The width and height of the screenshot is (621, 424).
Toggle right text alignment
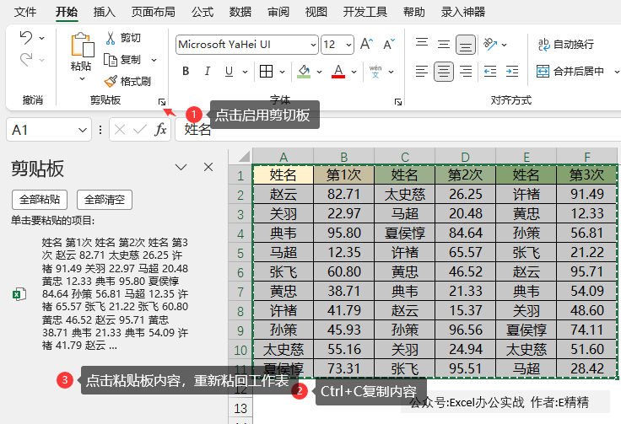click(466, 72)
